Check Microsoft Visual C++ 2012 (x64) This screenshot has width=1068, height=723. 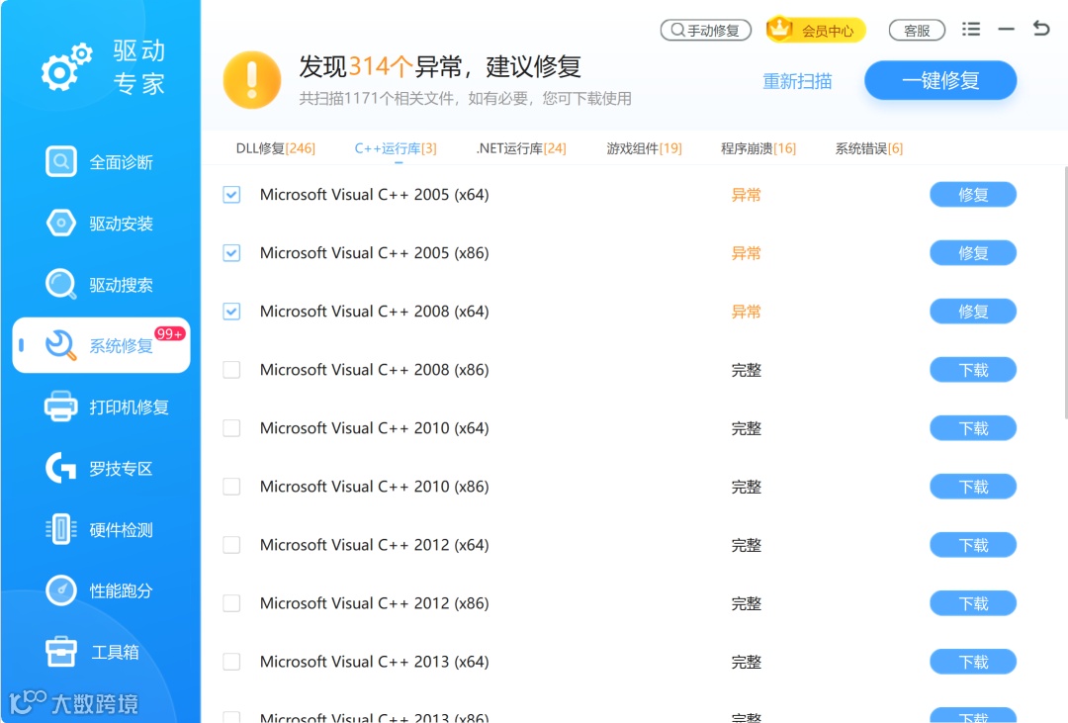(231, 545)
